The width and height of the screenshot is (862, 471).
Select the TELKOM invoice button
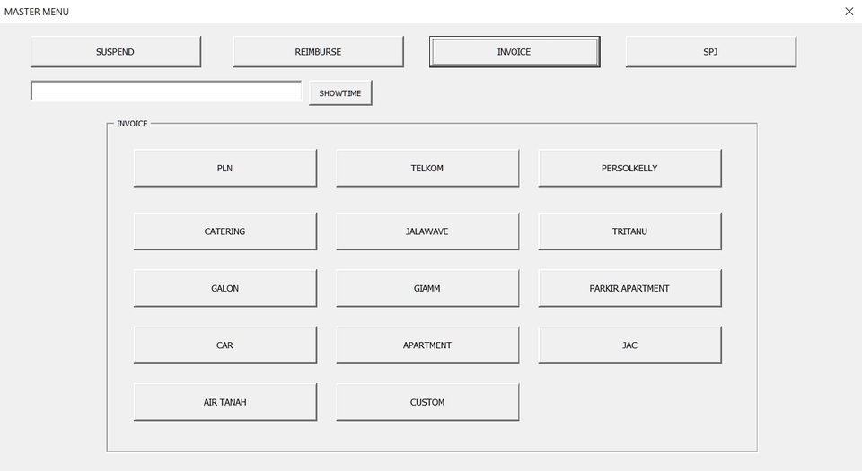tap(427, 169)
